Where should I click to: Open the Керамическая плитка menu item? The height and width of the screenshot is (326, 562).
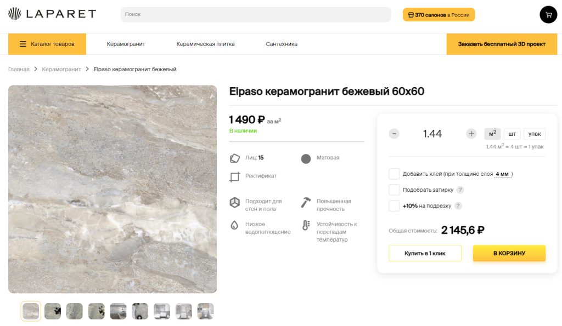(x=205, y=44)
